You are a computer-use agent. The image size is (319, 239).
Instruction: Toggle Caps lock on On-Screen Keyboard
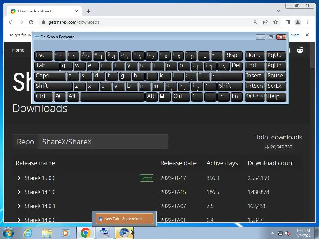(50, 77)
